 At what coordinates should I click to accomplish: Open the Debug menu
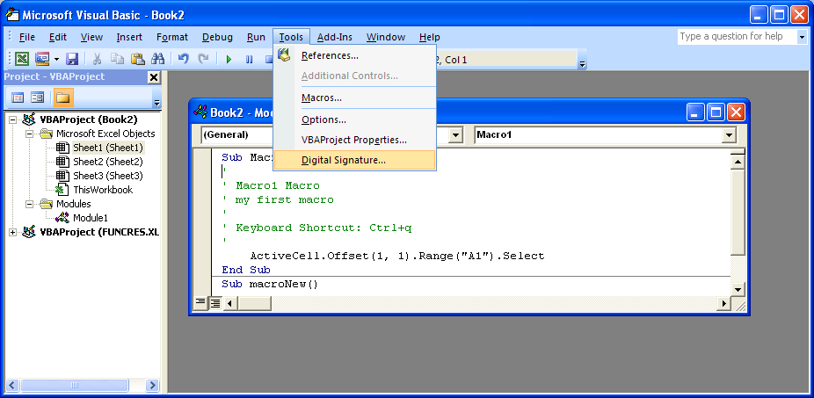pyautogui.click(x=217, y=37)
